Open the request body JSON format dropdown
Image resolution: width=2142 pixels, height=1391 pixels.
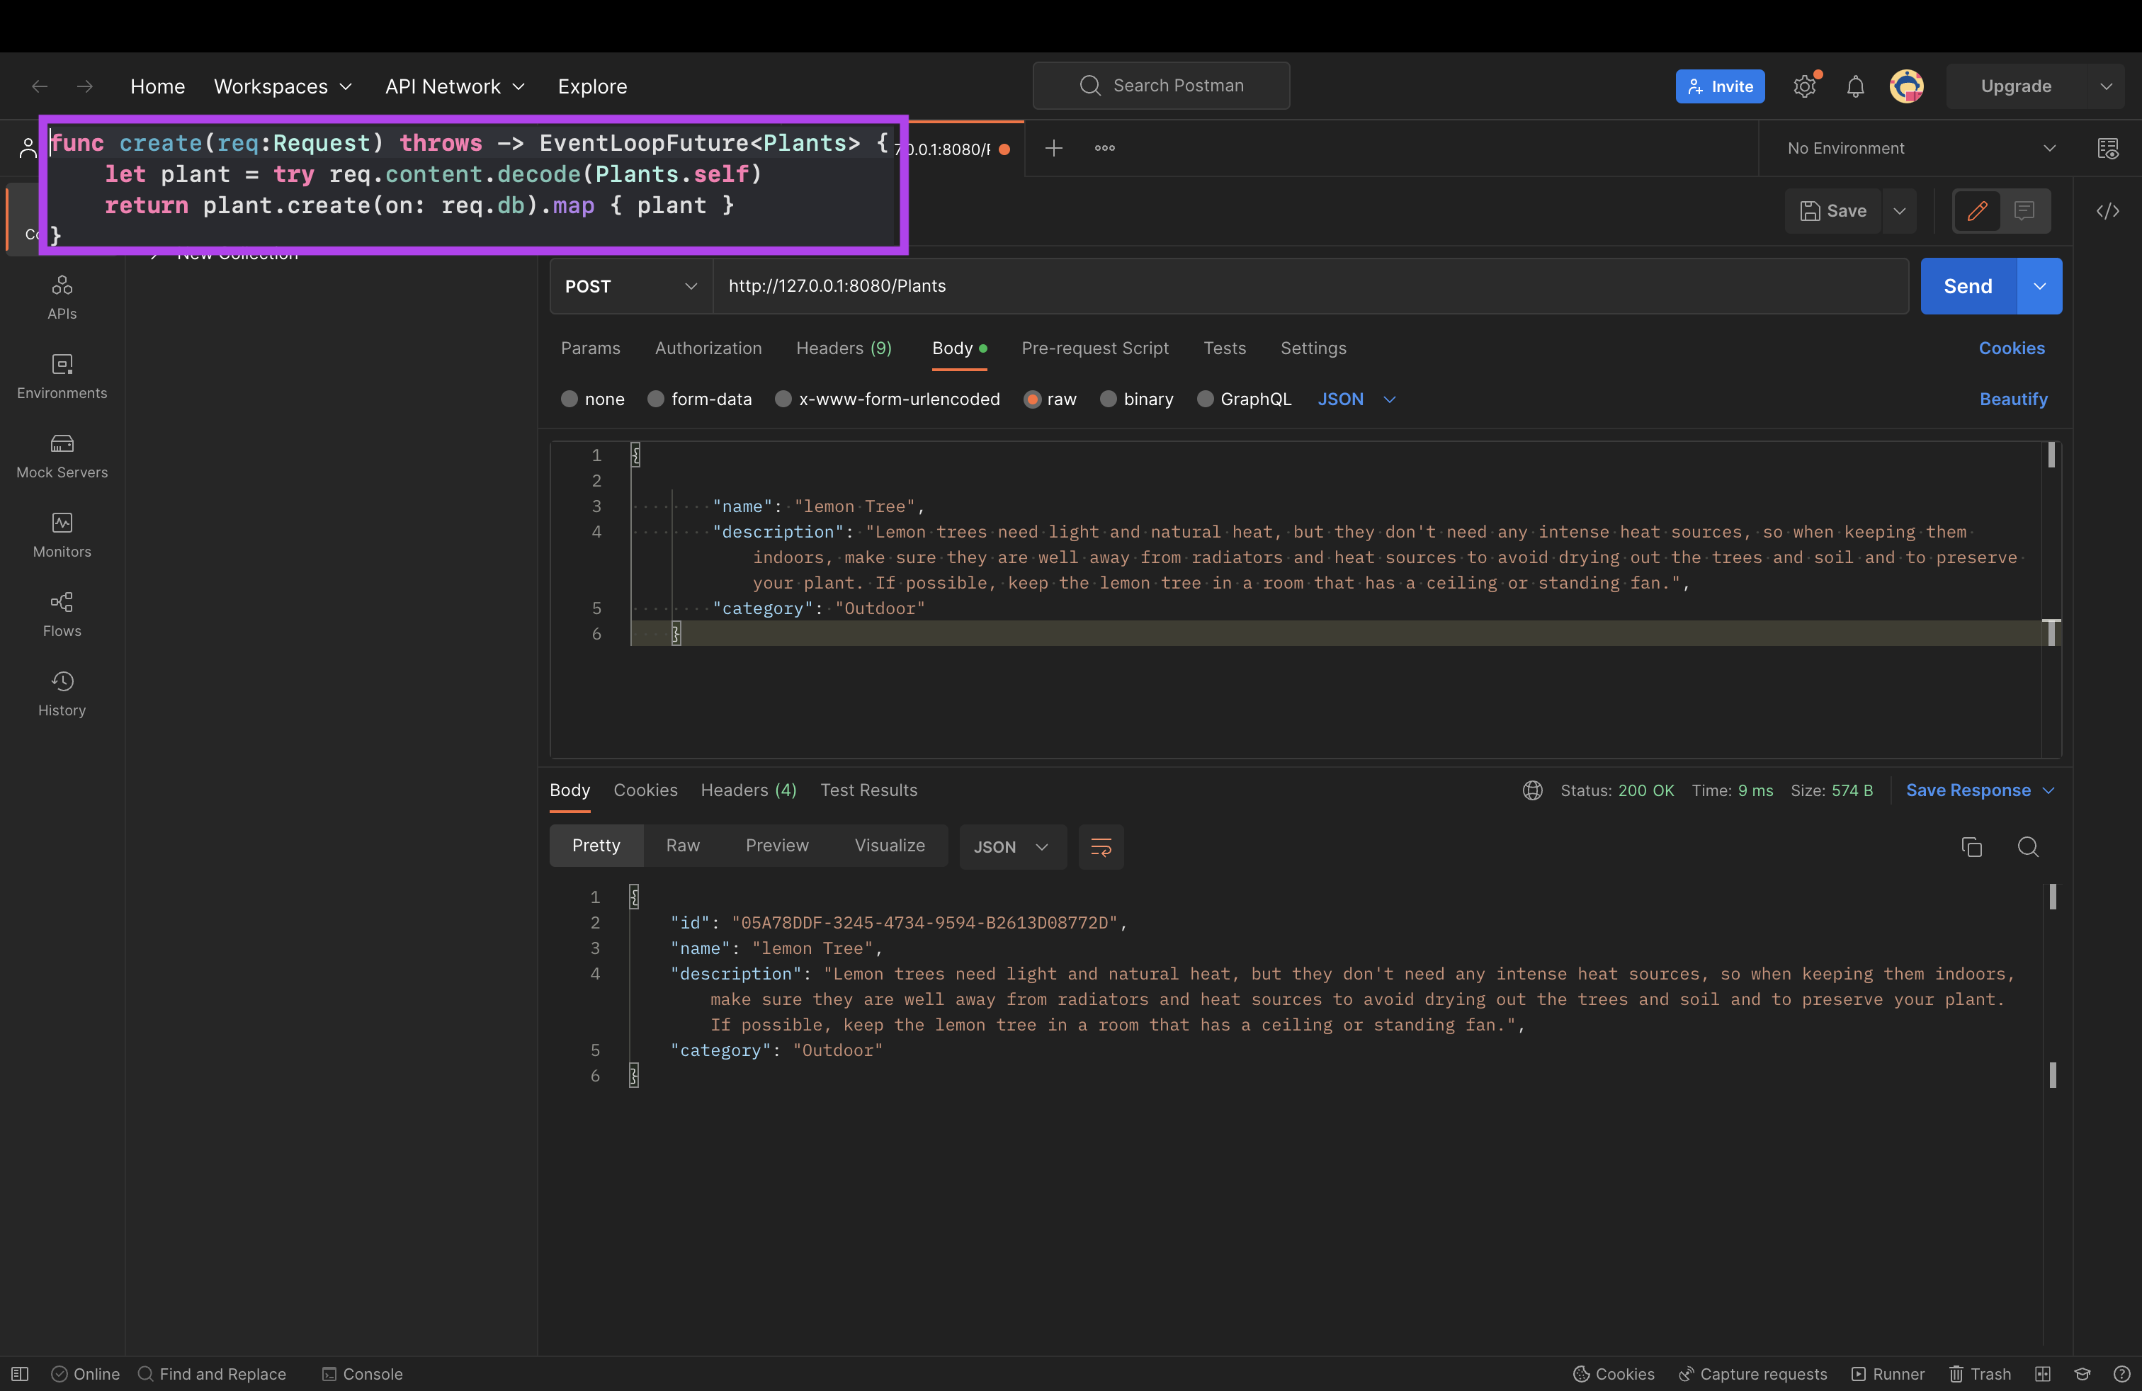tap(1356, 399)
